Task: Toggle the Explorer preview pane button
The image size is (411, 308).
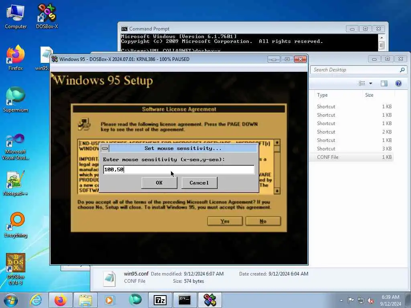Action: pyautogui.click(x=384, y=83)
